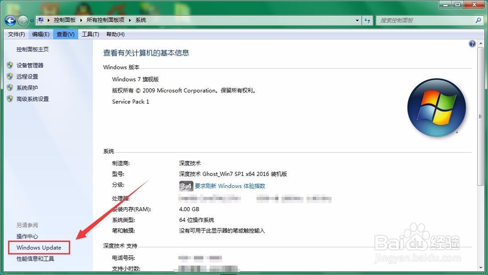The height and width of the screenshot is (275, 488).
Task: Click the text Windows 7 旗舰版
Action: (135, 79)
